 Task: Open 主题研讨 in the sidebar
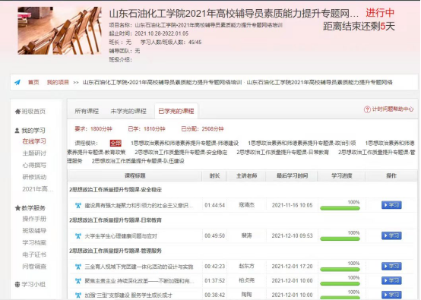[x=34, y=153]
